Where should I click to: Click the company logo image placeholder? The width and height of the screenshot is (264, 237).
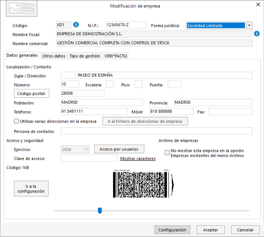coord(22,8)
